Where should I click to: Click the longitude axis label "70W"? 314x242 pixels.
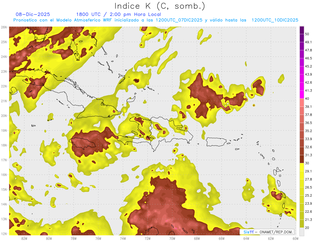(x=172, y=239)
